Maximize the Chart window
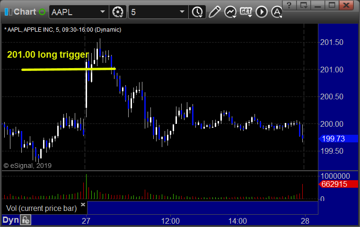 (332, 5)
